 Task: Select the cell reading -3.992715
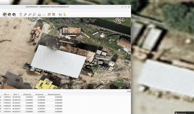[7, 109]
